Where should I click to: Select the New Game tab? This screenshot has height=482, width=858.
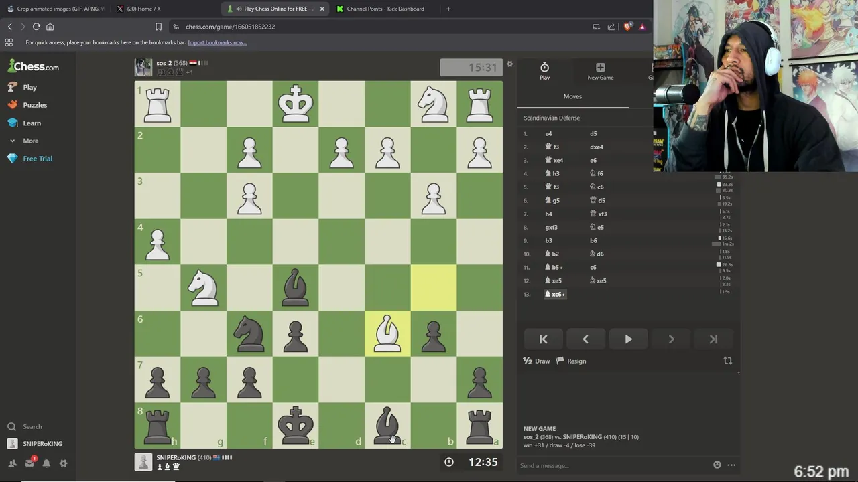(600, 71)
